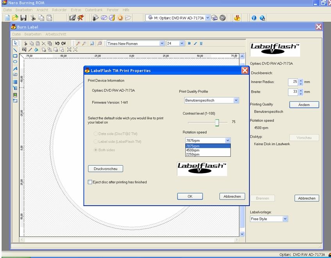The height and width of the screenshot is (258, 331).
Task: Select the rectangle drawing tool
Action: (15, 56)
